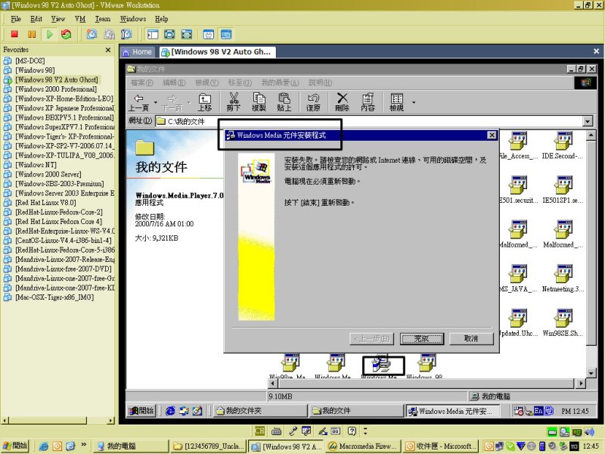
Task: Select [Mac-OSX-Tiger-x86_IMG] in Favorites
Action: pyautogui.click(x=54, y=297)
